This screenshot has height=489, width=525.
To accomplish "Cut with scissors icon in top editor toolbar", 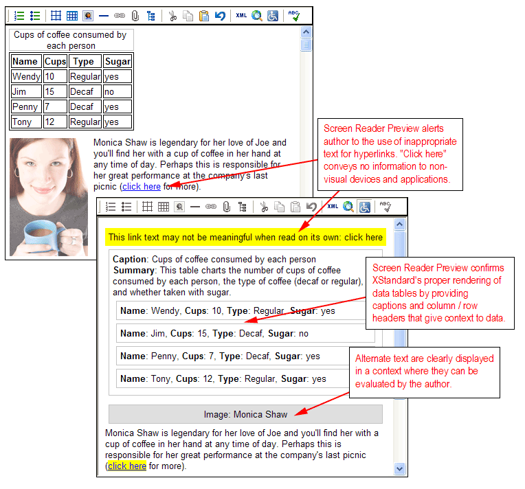I will pyautogui.click(x=172, y=16).
